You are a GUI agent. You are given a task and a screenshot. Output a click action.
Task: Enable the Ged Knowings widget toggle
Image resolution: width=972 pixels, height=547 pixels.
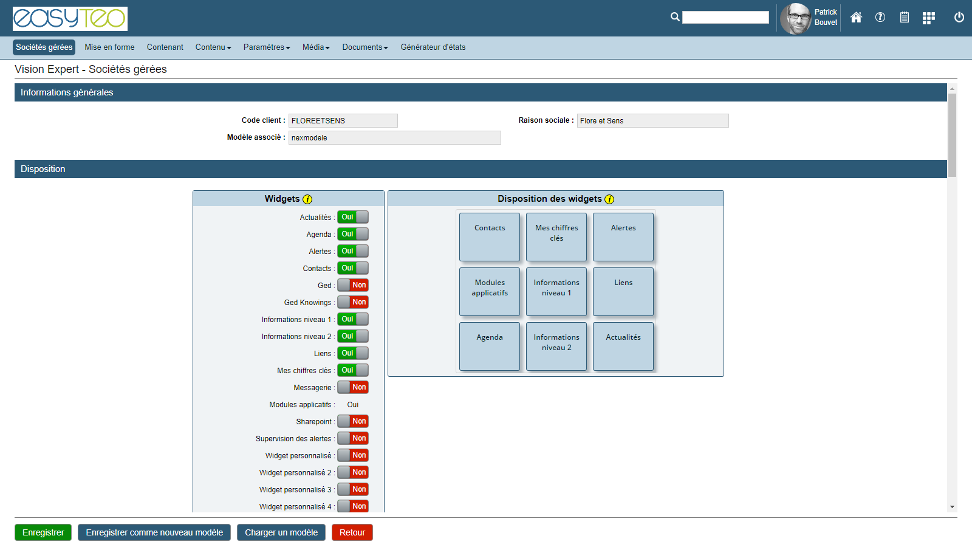pos(353,302)
